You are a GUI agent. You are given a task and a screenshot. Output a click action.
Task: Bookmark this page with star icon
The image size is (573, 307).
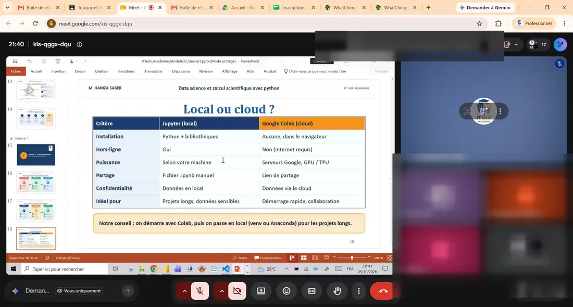coord(479,24)
